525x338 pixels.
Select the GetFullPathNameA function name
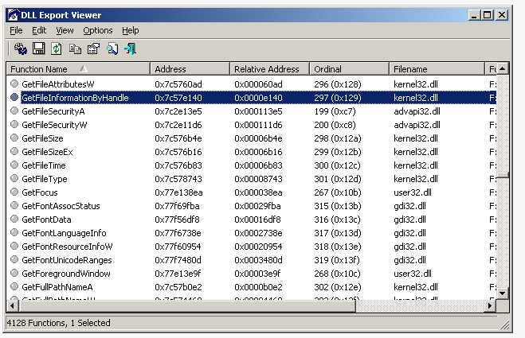click(x=57, y=287)
